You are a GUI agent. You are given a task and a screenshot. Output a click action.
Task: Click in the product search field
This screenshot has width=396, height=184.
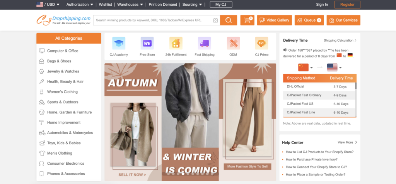153,20
